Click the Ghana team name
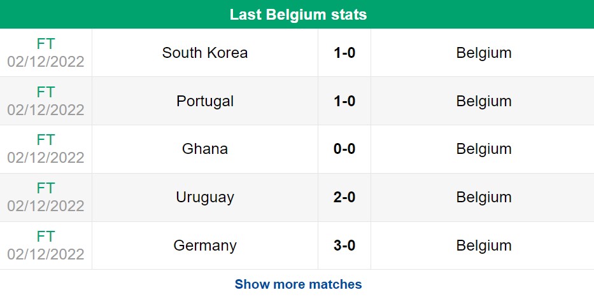 (x=205, y=149)
